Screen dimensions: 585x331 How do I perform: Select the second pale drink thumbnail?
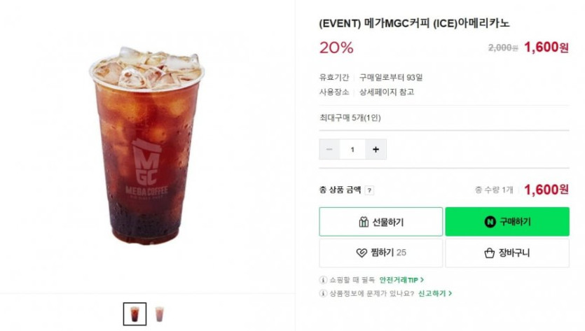pos(159,314)
